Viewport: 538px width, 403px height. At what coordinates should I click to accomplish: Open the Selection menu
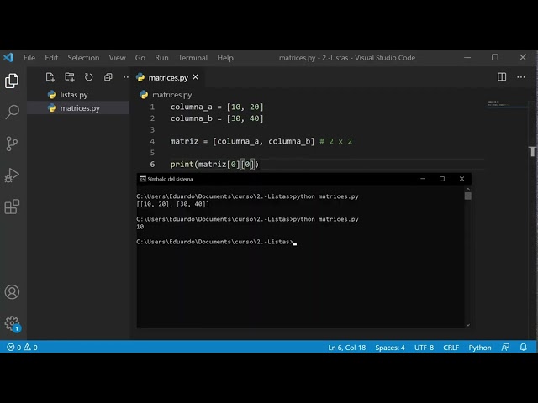coord(83,58)
